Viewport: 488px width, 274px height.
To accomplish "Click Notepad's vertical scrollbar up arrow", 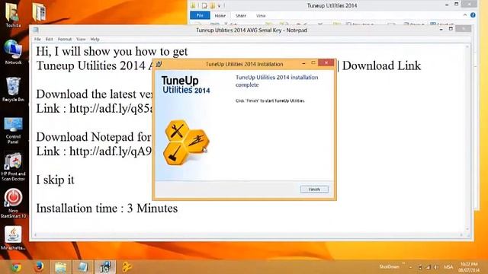I will (467, 47).
